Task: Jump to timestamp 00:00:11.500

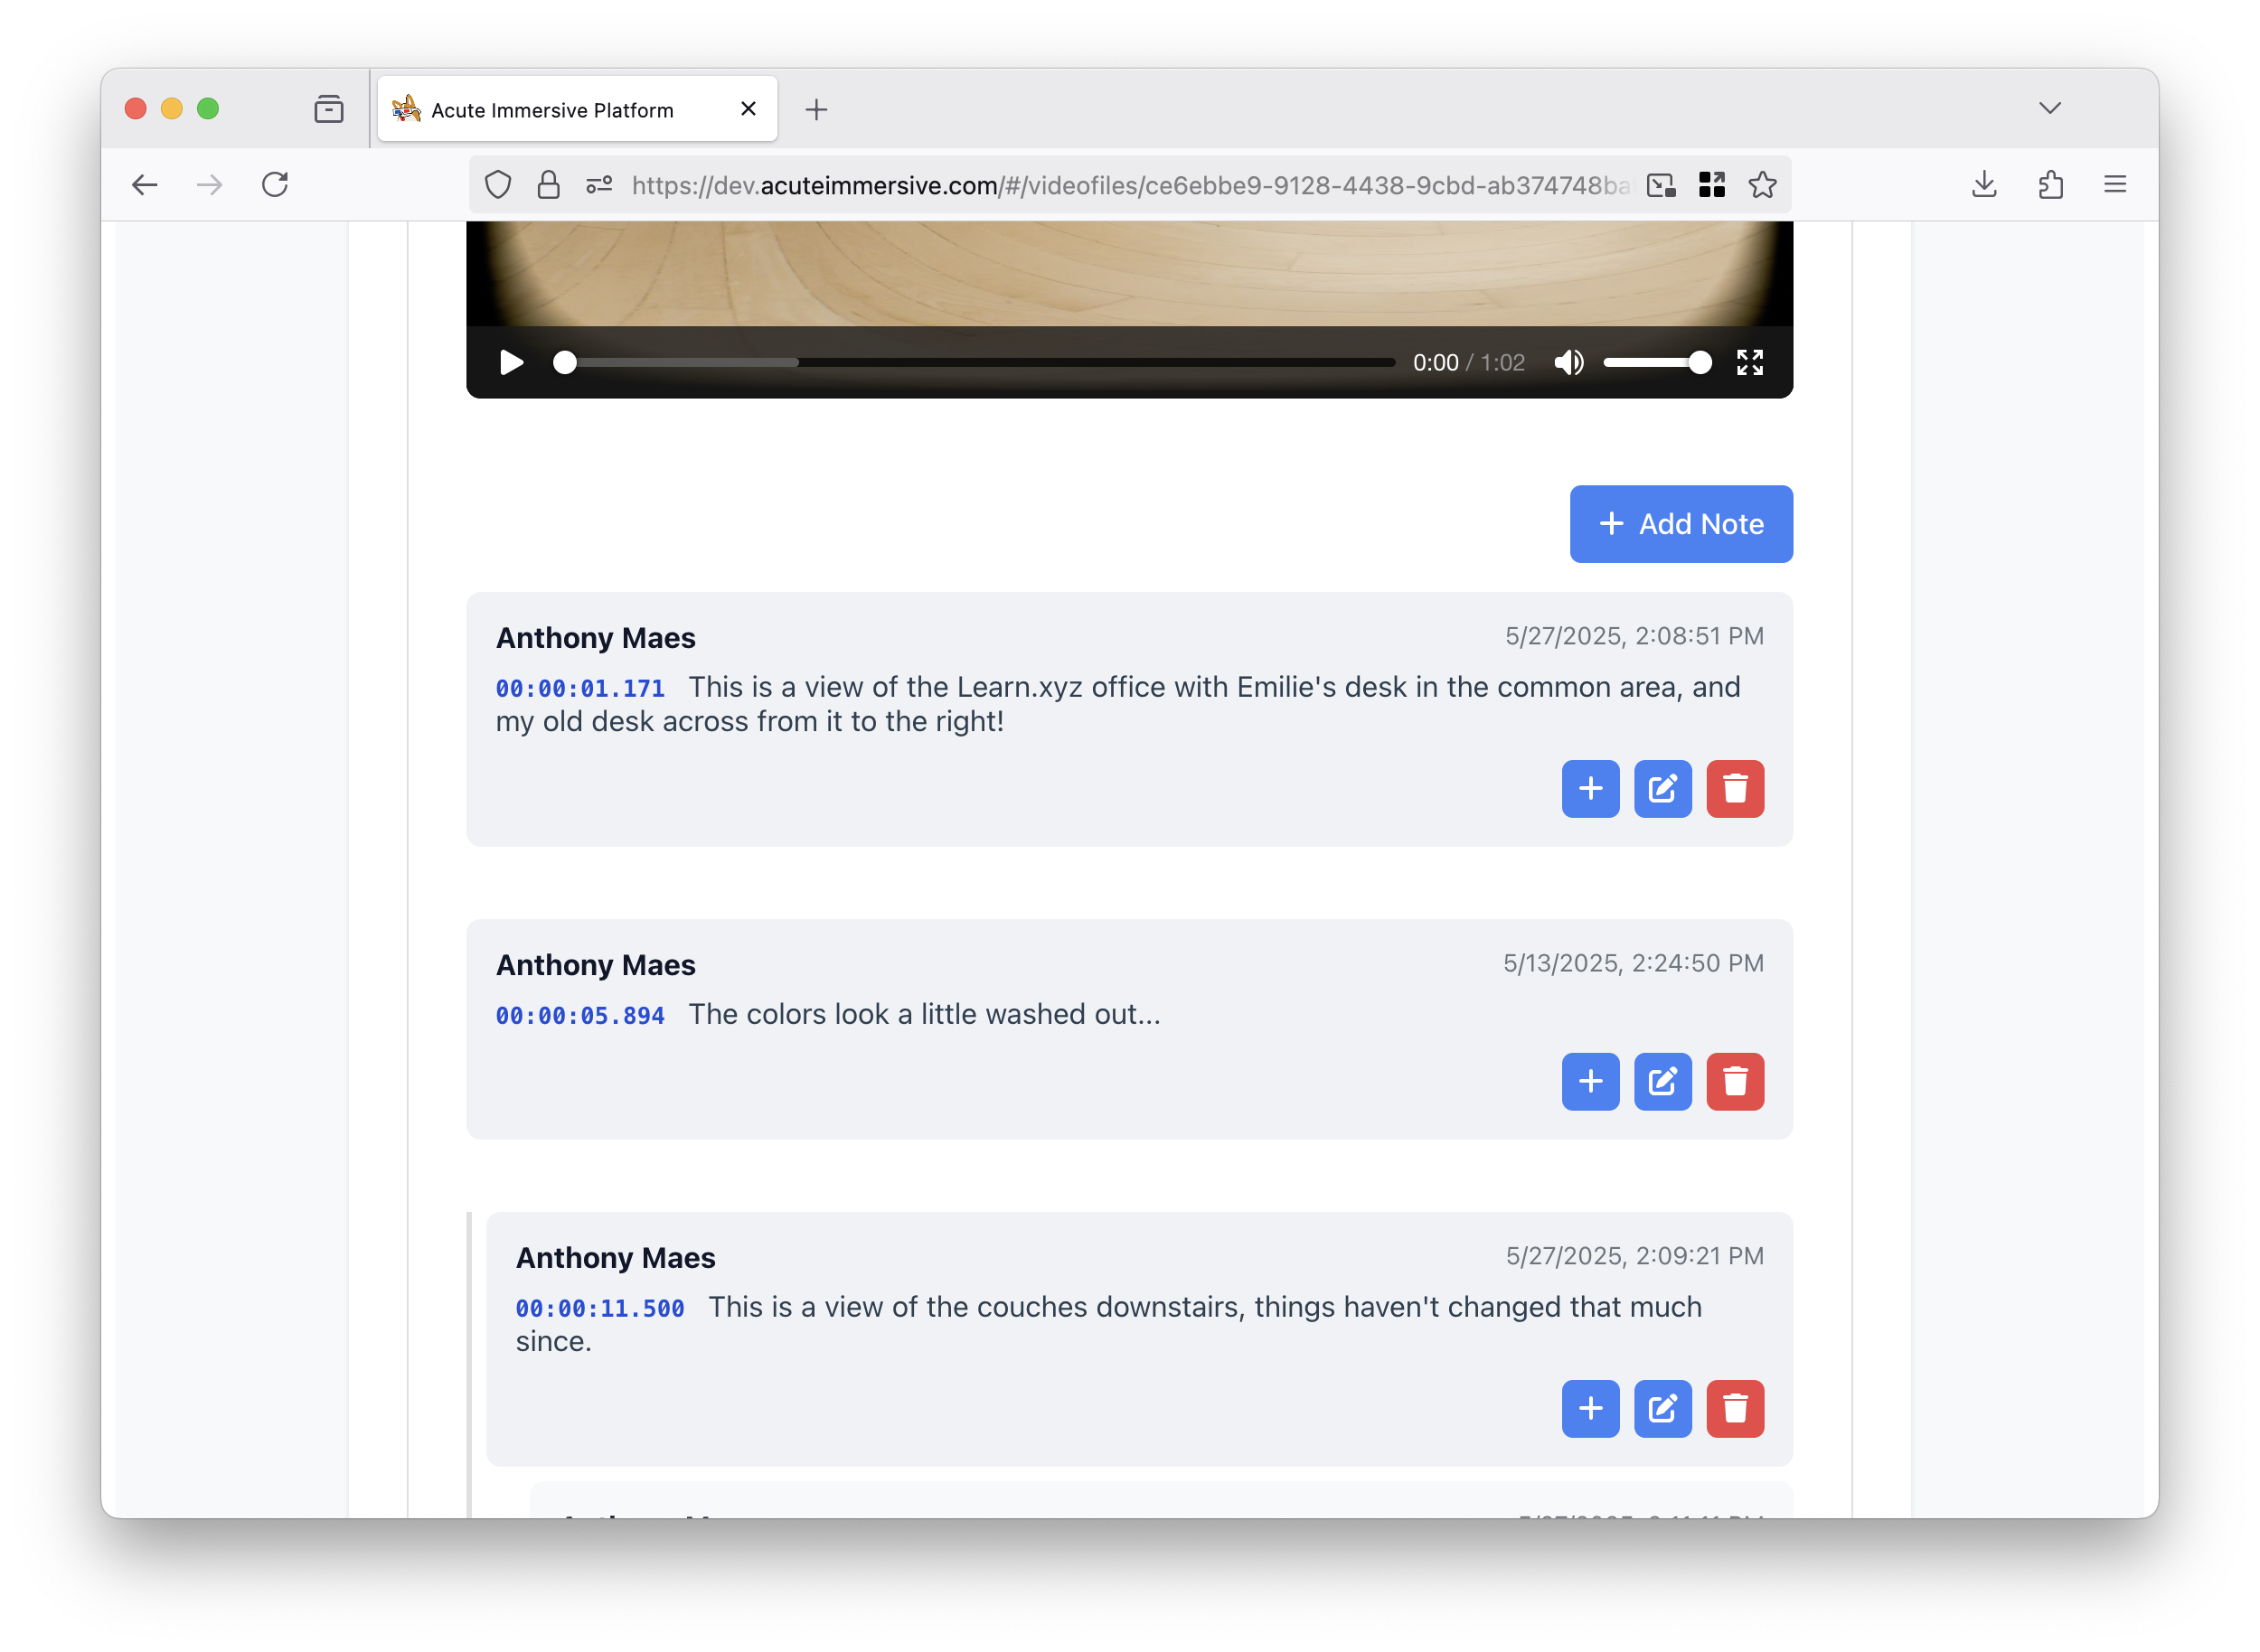Action: coord(599,1309)
